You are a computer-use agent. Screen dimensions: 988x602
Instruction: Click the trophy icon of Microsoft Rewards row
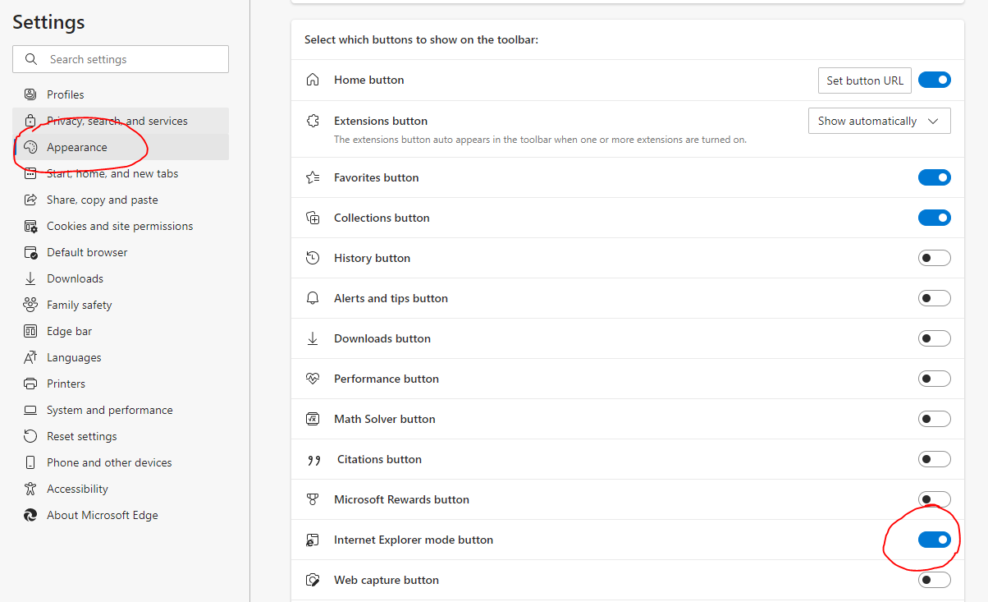(312, 499)
